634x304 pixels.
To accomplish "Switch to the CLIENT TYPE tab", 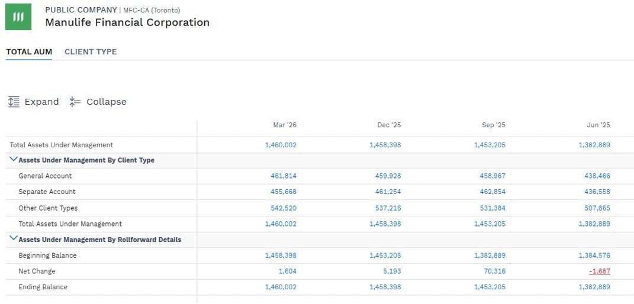I will [x=91, y=51].
